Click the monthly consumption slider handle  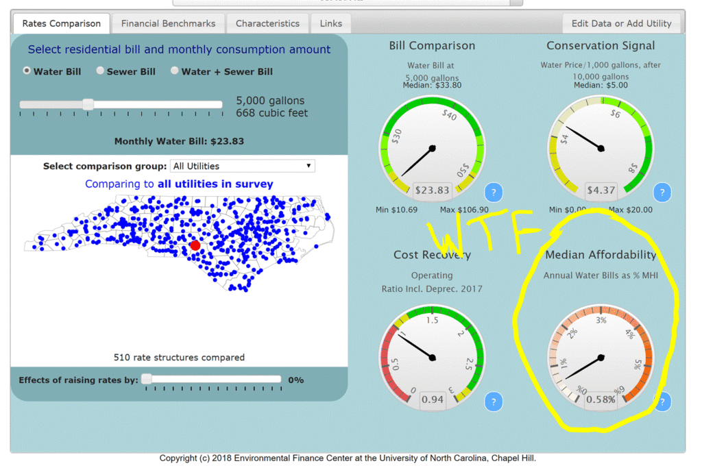[88, 104]
